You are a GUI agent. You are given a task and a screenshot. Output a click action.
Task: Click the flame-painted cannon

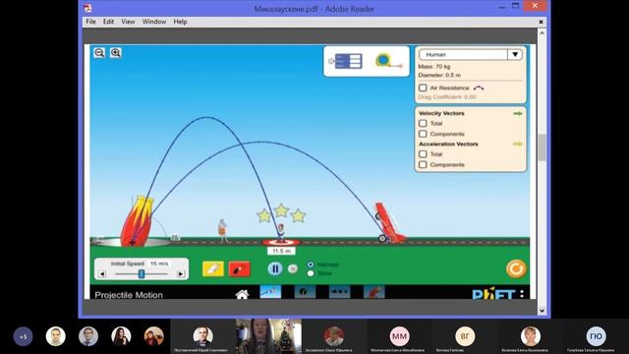coord(138,221)
